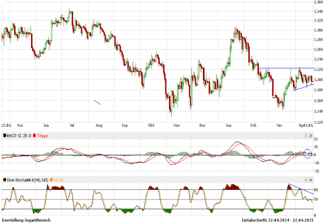Screen dimensions: 324x223
Task: Click the Slow Stochastik panel maximize icon
Action: [x=306, y=179]
